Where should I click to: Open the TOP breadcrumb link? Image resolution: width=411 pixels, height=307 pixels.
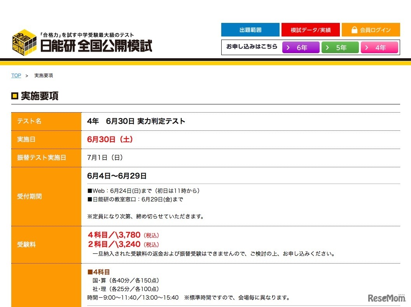point(16,75)
